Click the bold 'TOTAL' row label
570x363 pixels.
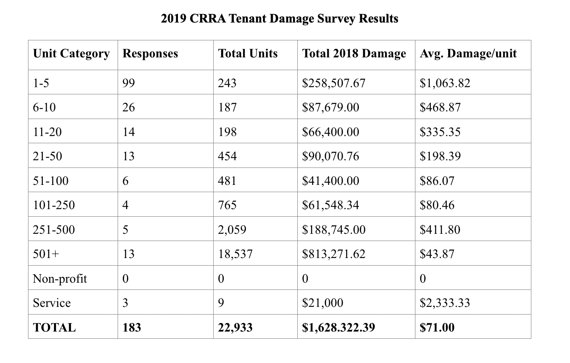point(54,327)
